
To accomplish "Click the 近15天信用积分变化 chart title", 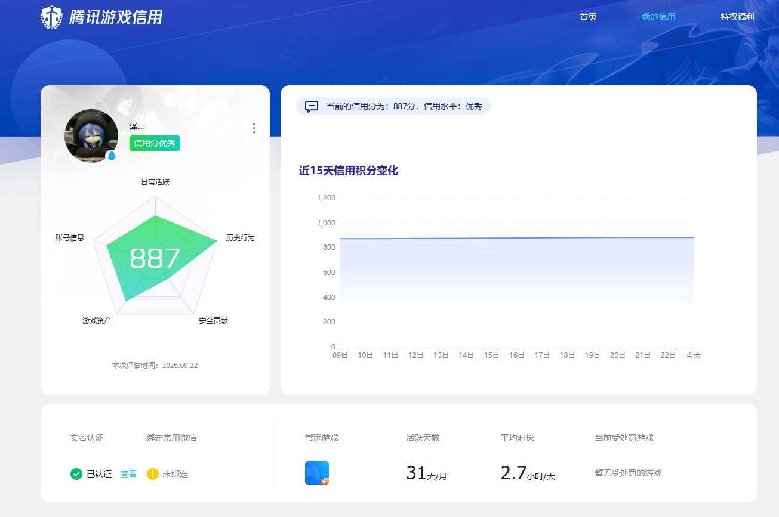I will pos(349,171).
